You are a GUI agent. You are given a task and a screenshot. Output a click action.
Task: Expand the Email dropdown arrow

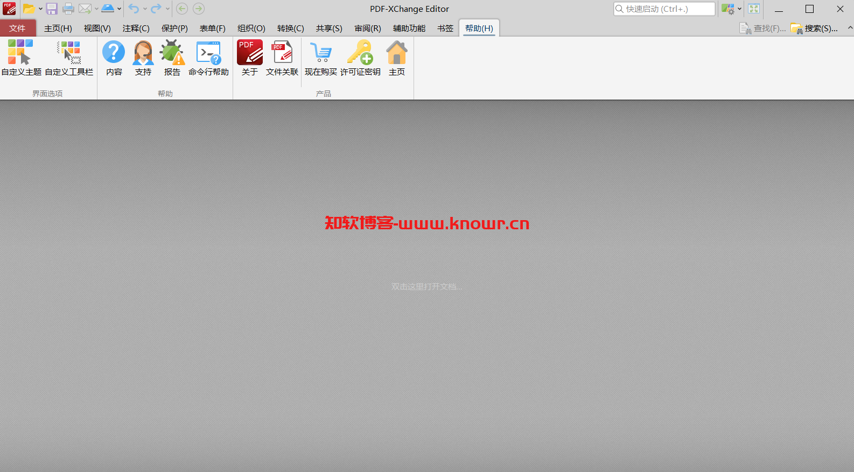96,9
